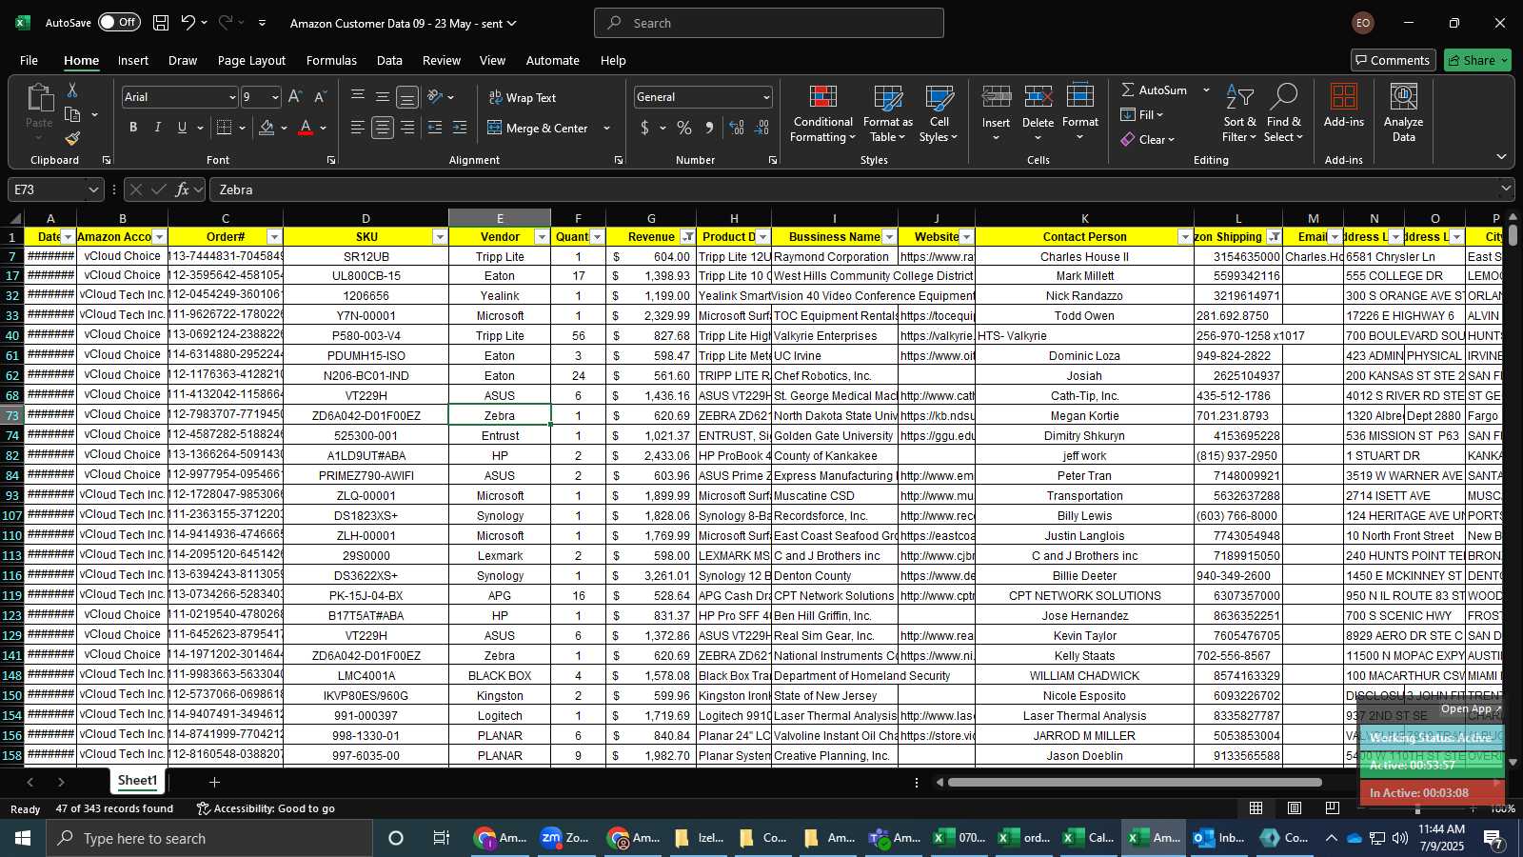This screenshot has height=857, width=1523.
Task: Open Format as Table gallery
Action: tap(887, 114)
